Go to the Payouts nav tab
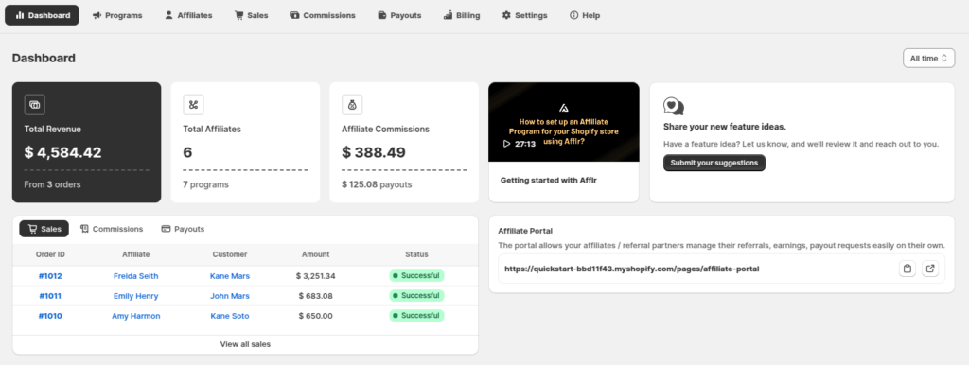969x365 pixels. pyautogui.click(x=399, y=15)
